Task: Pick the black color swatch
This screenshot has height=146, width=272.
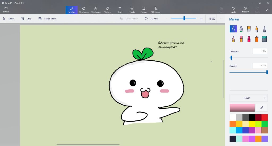Action: pos(252,118)
